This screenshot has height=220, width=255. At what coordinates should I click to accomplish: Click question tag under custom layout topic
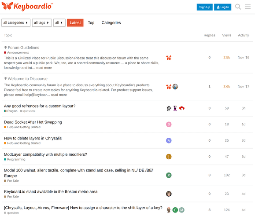click(27, 111)
